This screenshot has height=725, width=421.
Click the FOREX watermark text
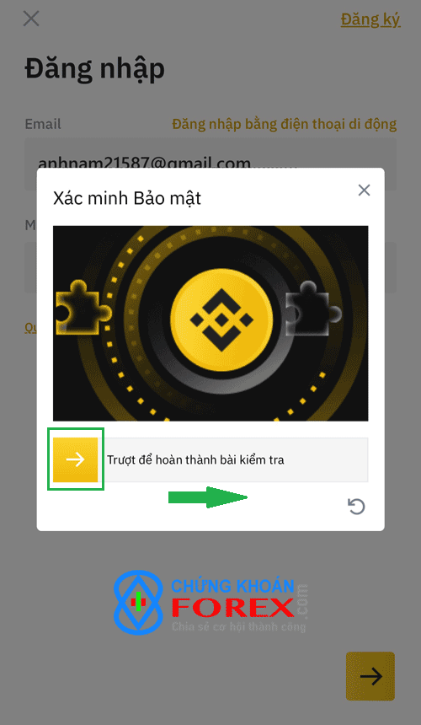point(232,608)
